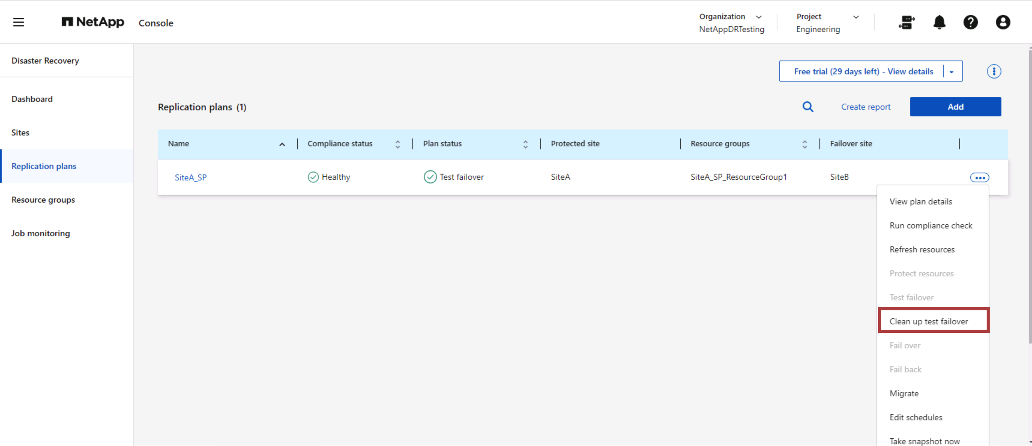Toggle sort on Compliance status column
Screen dimensions: 1032x446
click(397, 144)
